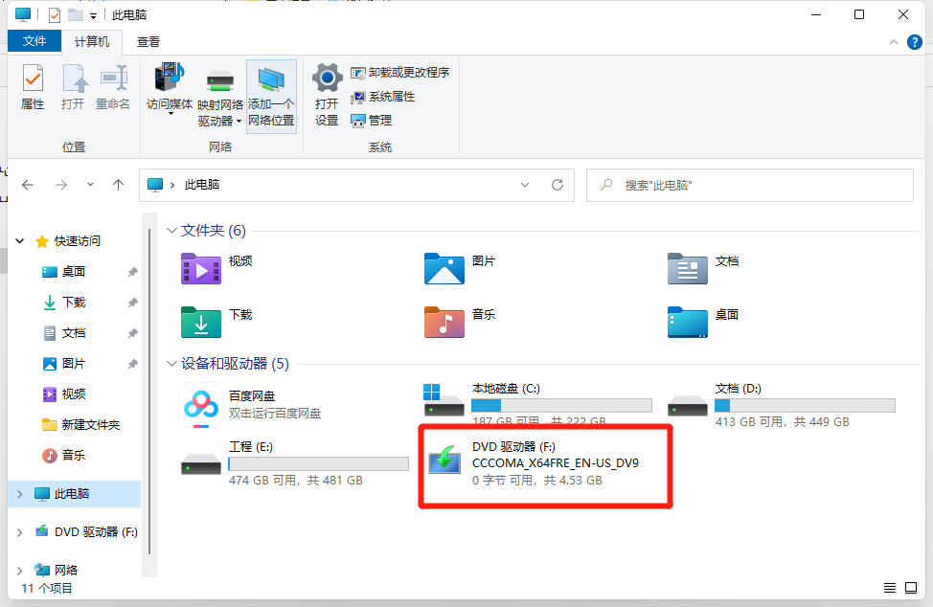
Task: Unpin 桌面 using its pin icon
Action: click(133, 272)
